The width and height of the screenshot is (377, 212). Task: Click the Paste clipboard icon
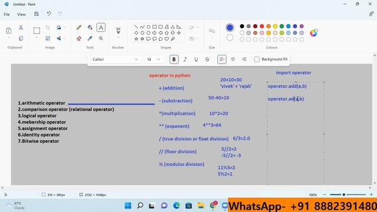tap(9, 31)
